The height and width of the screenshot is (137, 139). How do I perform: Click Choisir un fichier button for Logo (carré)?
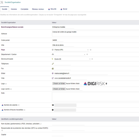coord(59,89)
